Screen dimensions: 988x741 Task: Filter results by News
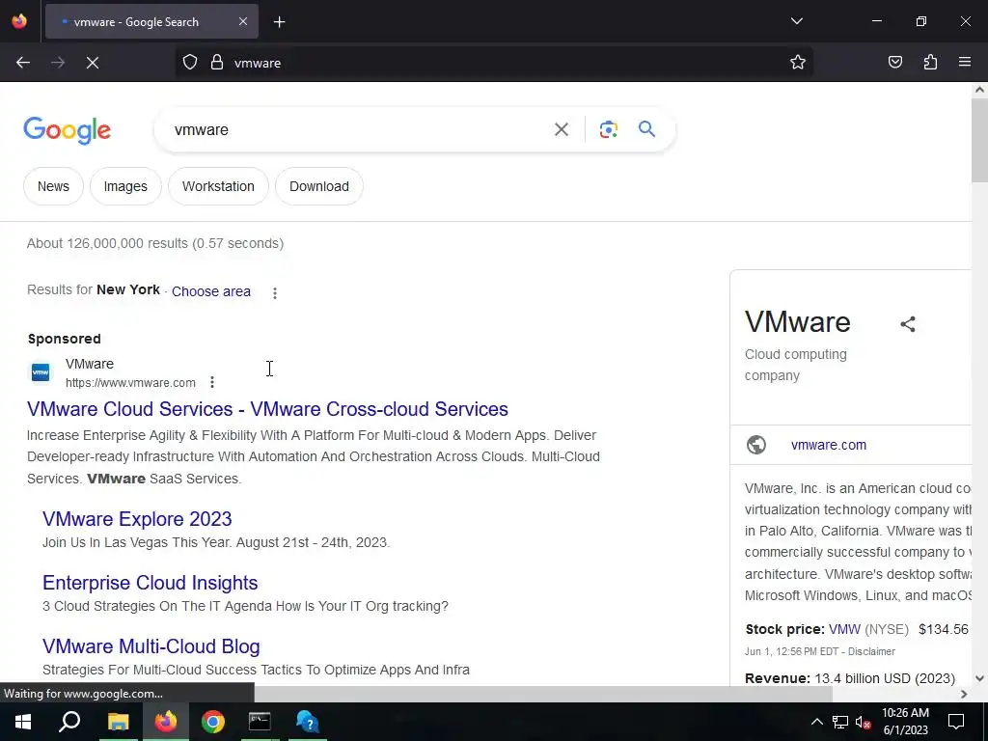pos(54,186)
